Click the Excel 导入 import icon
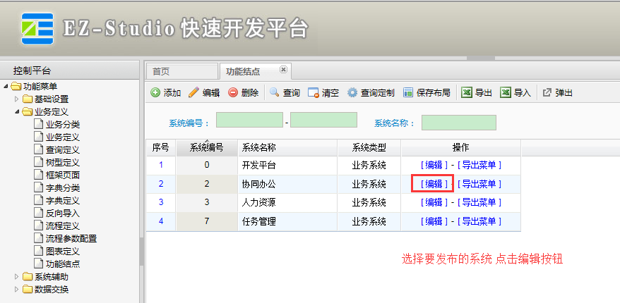Screen dimensions: 620x303 [x=506, y=93]
